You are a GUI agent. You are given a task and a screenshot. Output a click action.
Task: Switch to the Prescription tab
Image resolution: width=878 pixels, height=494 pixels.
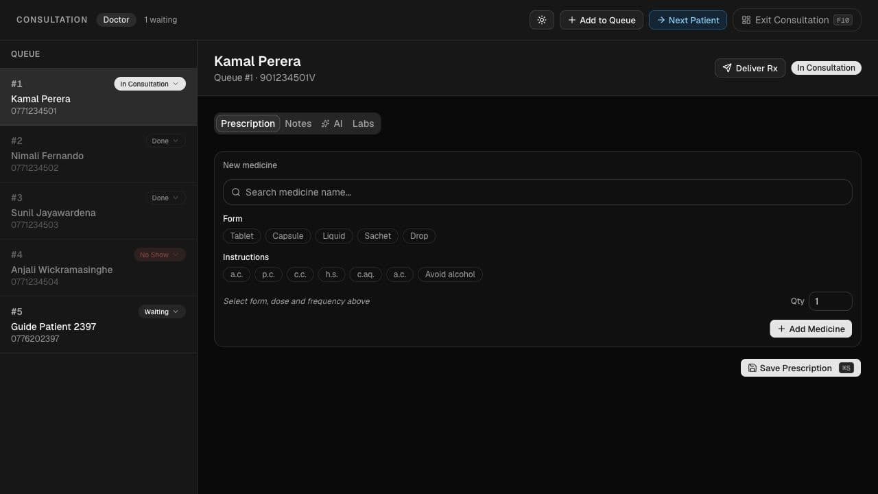(248, 123)
